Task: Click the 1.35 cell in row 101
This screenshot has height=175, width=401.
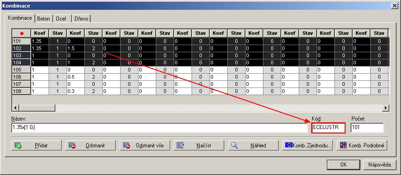Action: pyautogui.click(x=40, y=41)
